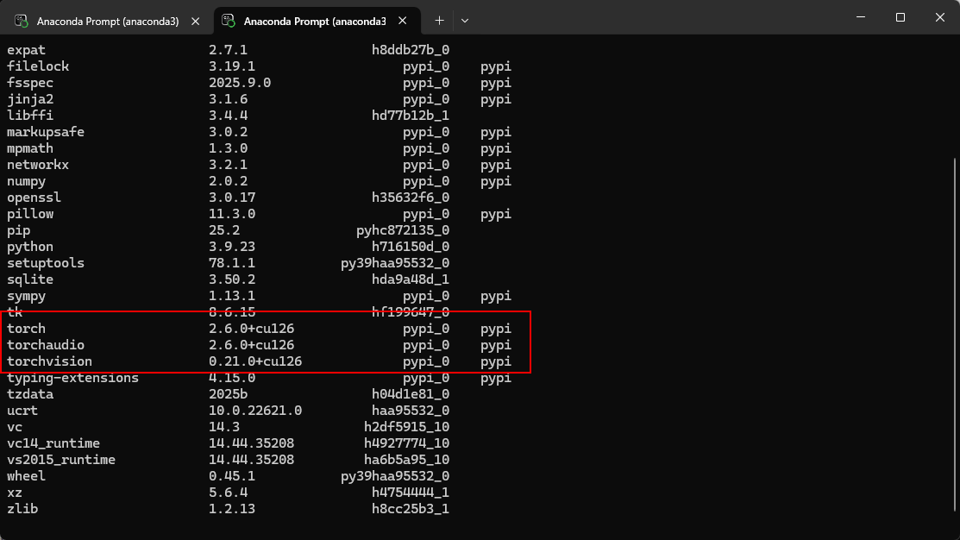Click ucrt version 10.0.22621.0
Image resolution: width=960 pixels, height=540 pixels.
pyautogui.click(x=255, y=411)
